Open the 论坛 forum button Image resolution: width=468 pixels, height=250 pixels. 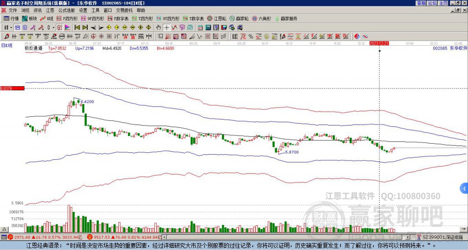click(x=432, y=3)
